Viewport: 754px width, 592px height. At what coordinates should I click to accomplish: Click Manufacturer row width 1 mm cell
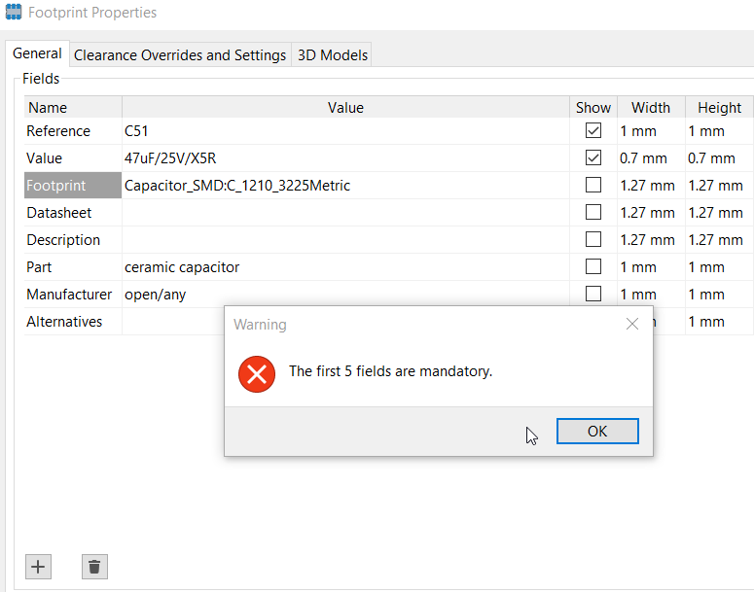click(651, 295)
